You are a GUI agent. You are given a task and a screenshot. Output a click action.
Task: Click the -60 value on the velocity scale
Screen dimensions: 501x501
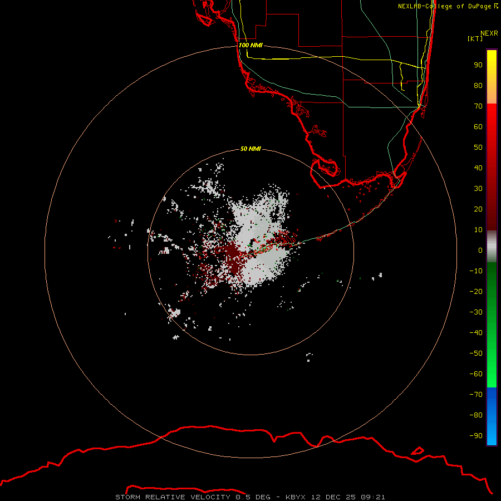pos(476,374)
